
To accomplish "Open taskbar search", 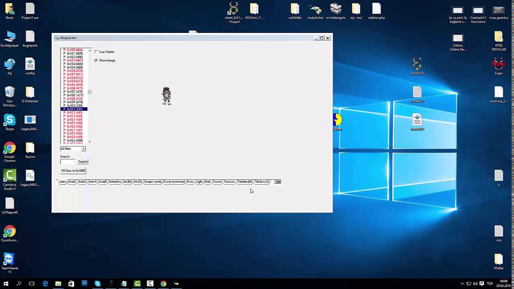I will [x=19, y=283].
